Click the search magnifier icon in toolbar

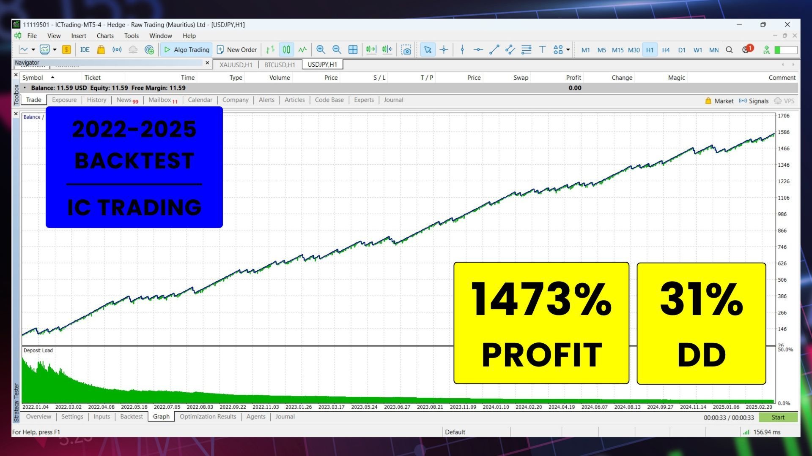click(x=729, y=50)
